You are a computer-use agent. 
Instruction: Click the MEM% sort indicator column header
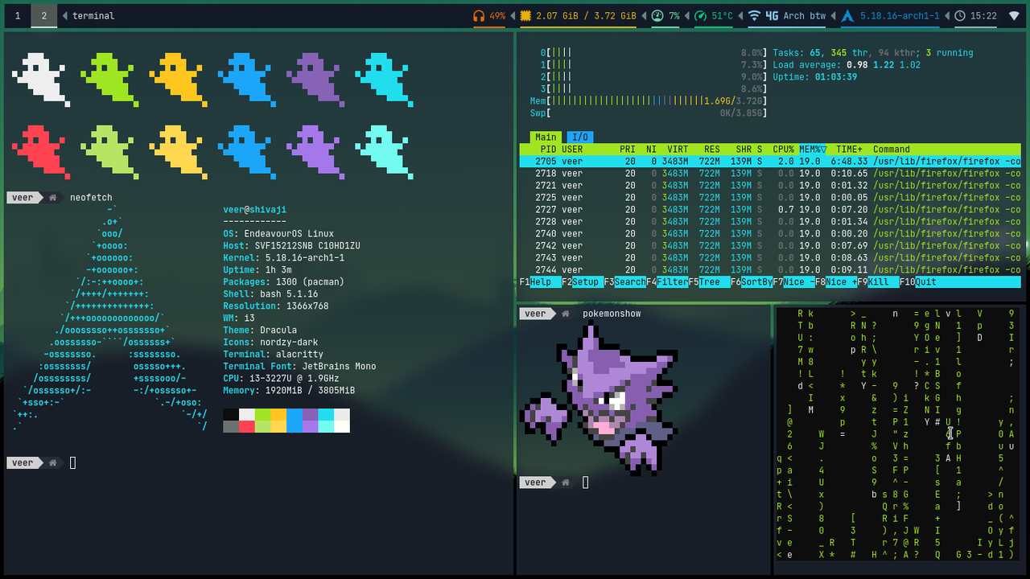pyautogui.click(x=813, y=150)
